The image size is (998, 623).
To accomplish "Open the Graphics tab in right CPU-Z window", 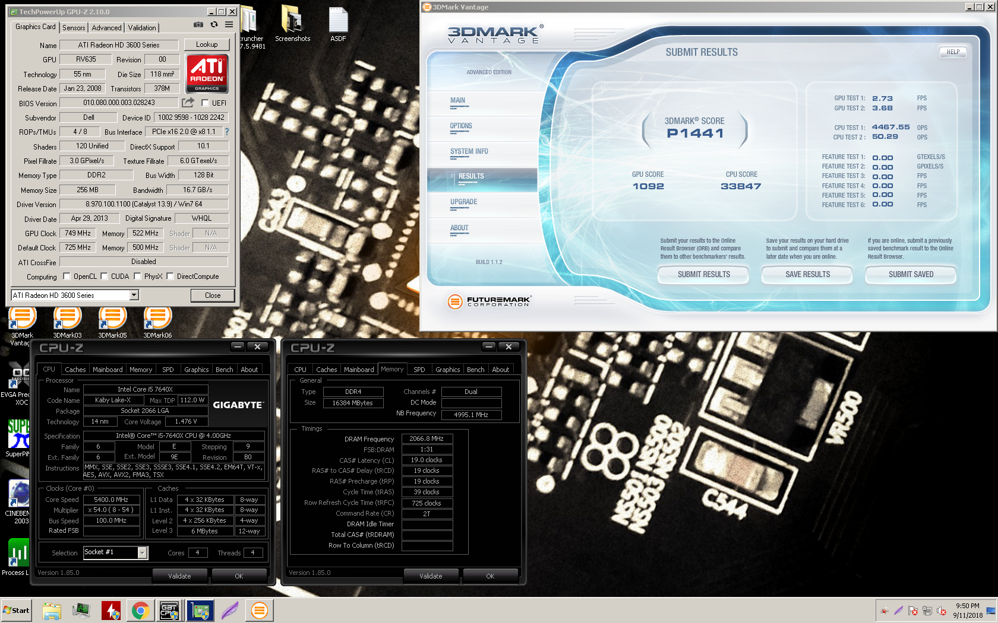I will pyautogui.click(x=448, y=370).
